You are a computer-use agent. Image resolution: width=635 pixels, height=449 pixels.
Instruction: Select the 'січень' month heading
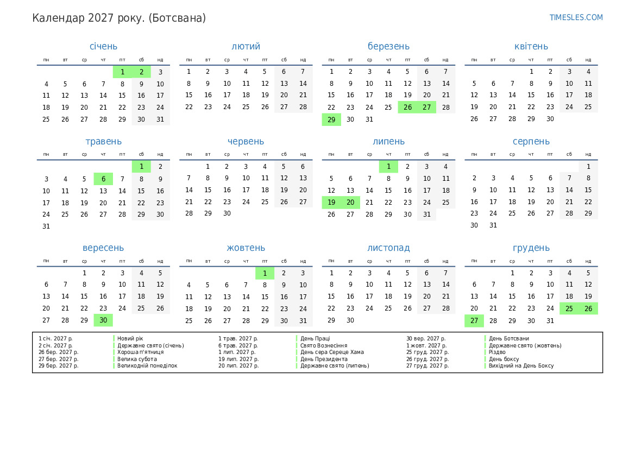103,46
